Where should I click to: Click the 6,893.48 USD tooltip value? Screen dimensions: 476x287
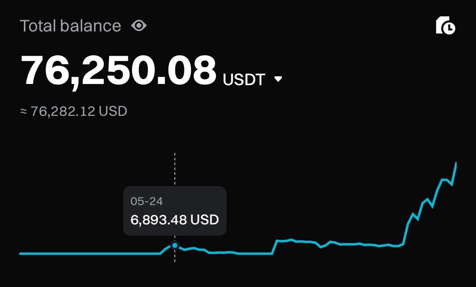coord(174,220)
